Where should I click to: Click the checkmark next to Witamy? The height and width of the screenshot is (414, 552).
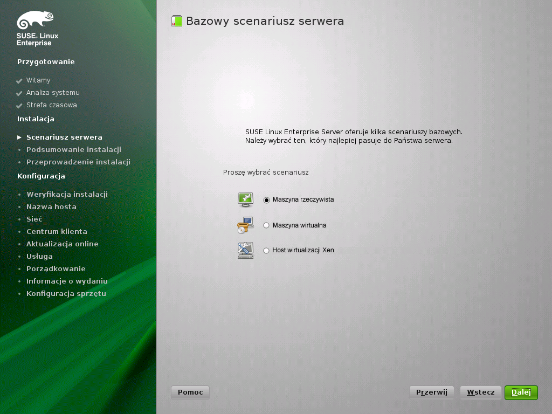click(19, 81)
